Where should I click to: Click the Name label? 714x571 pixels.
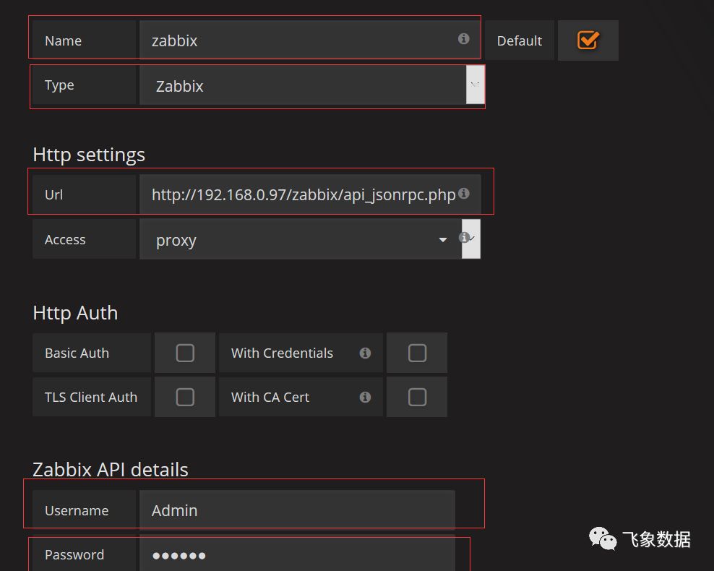63,40
